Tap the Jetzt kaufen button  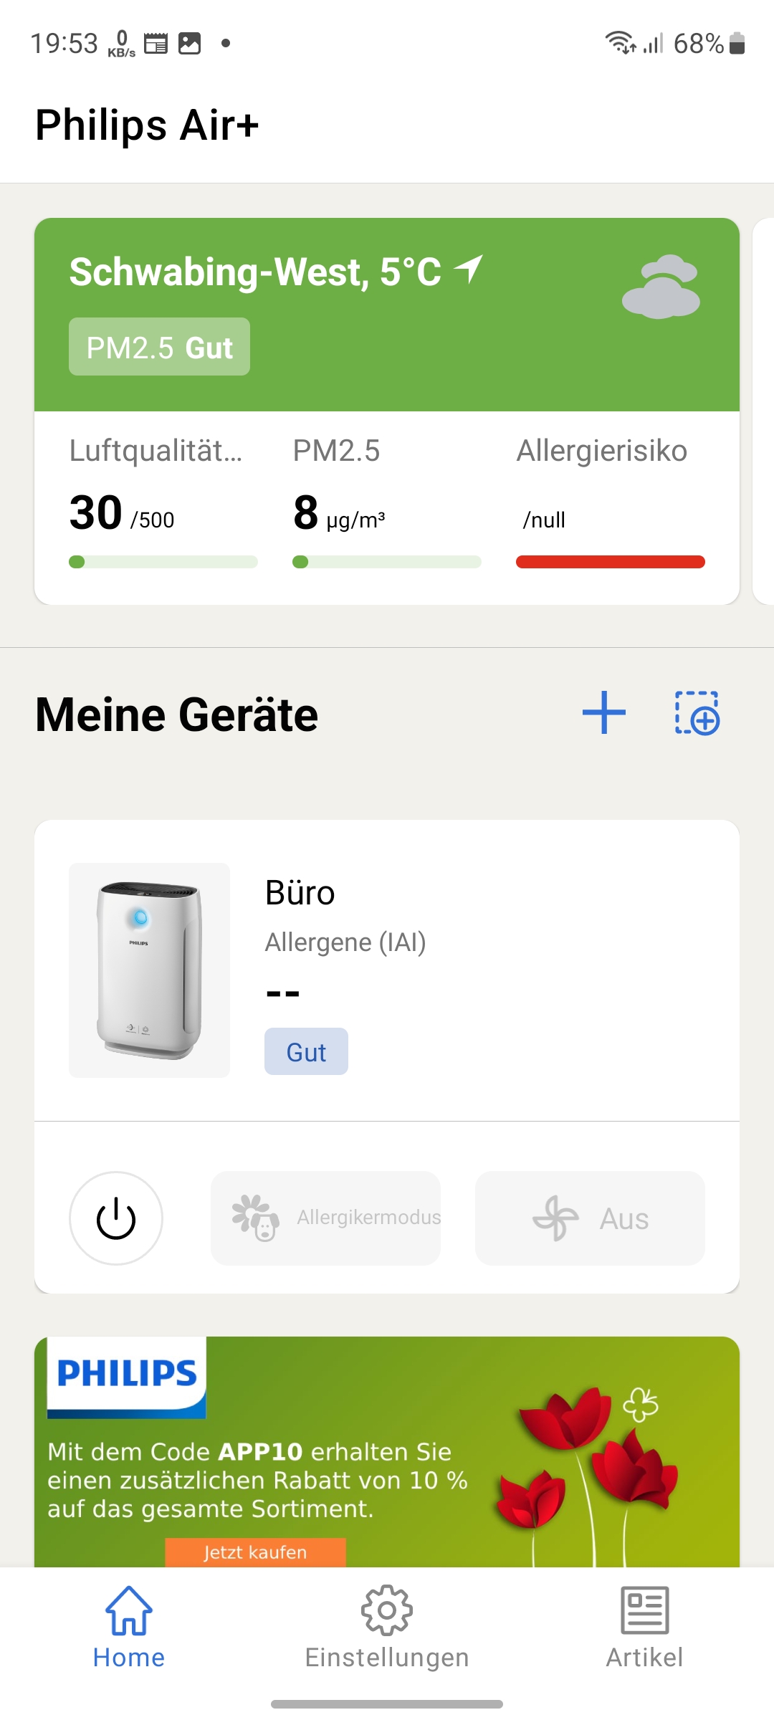pyautogui.click(x=255, y=1552)
